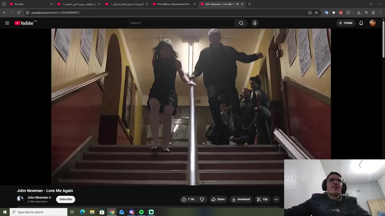Click the taskbar search box

[x=38, y=212]
